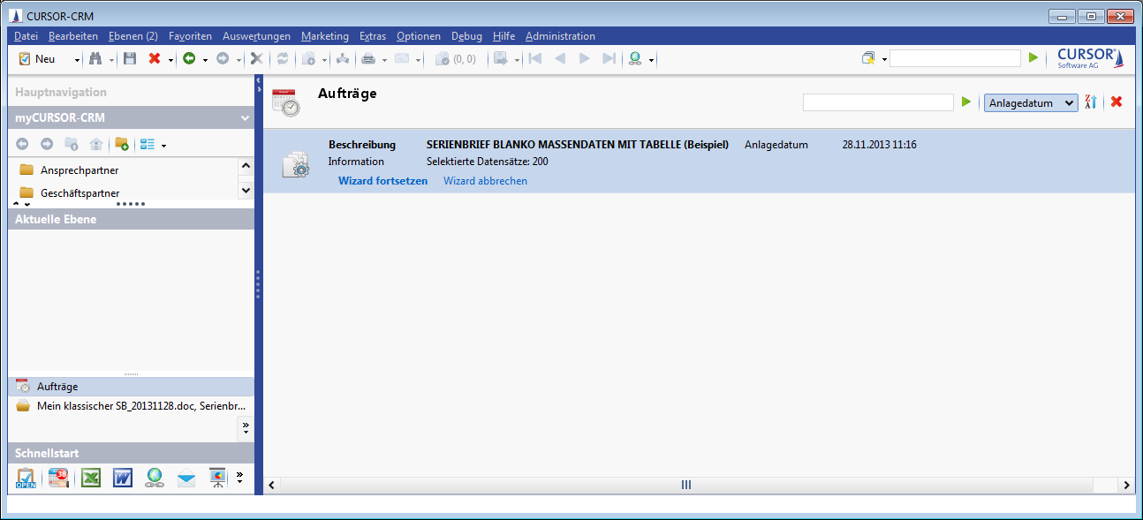1143x520 pixels.
Task: Open the Auswertungen menu
Action: click(256, 36)
